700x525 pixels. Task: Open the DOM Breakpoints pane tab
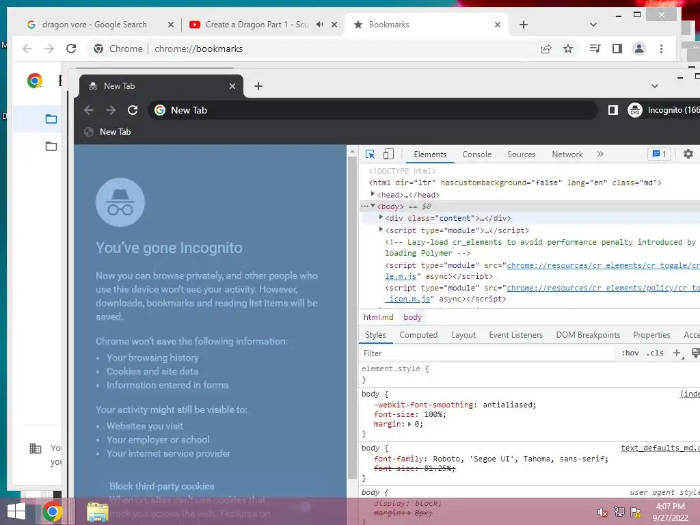coord(588,335)
